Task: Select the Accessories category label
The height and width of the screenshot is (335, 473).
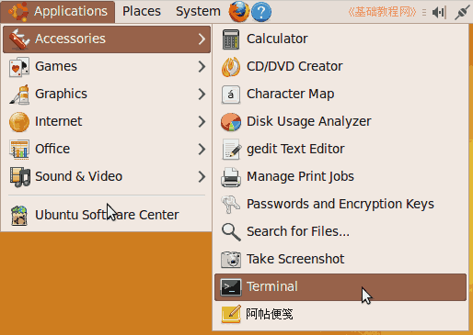Action: 70,39
